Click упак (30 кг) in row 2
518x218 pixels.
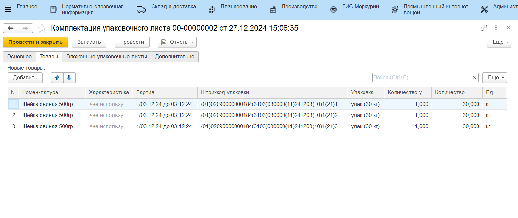pos(366,115)
